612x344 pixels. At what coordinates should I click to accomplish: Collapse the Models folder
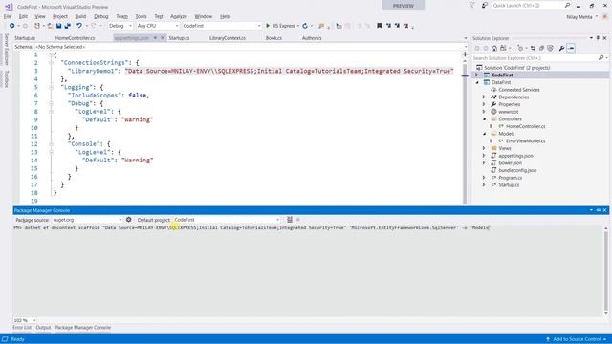(x=484, y=134)
